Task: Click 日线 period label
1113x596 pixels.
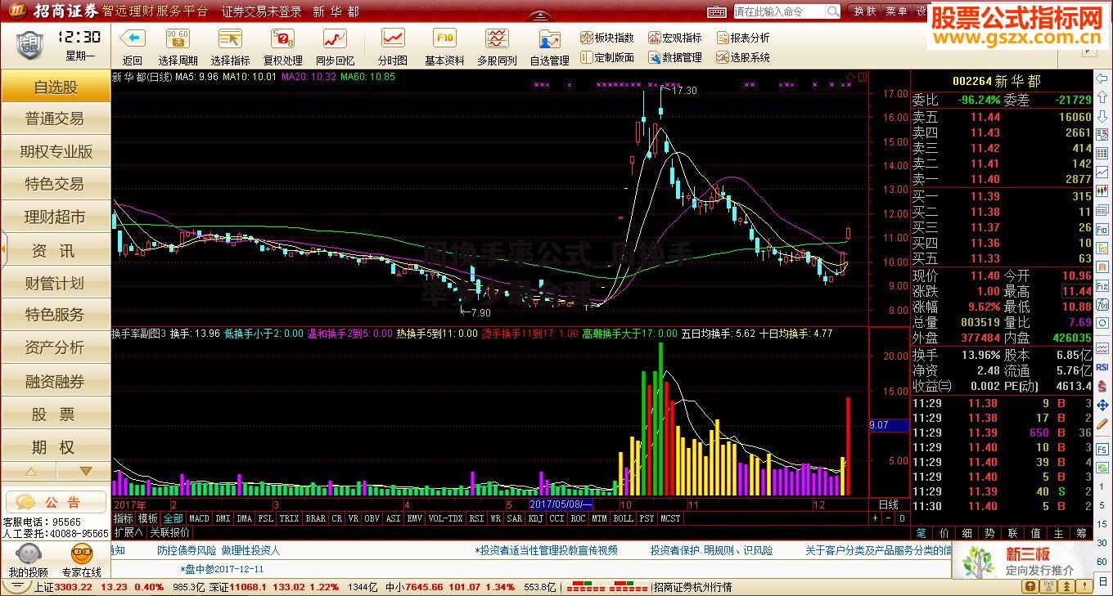Action: pyautogui.click(x=888, y=504)
